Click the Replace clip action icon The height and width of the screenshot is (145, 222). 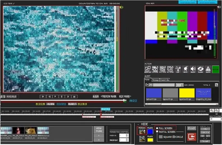tap(155, 69)
